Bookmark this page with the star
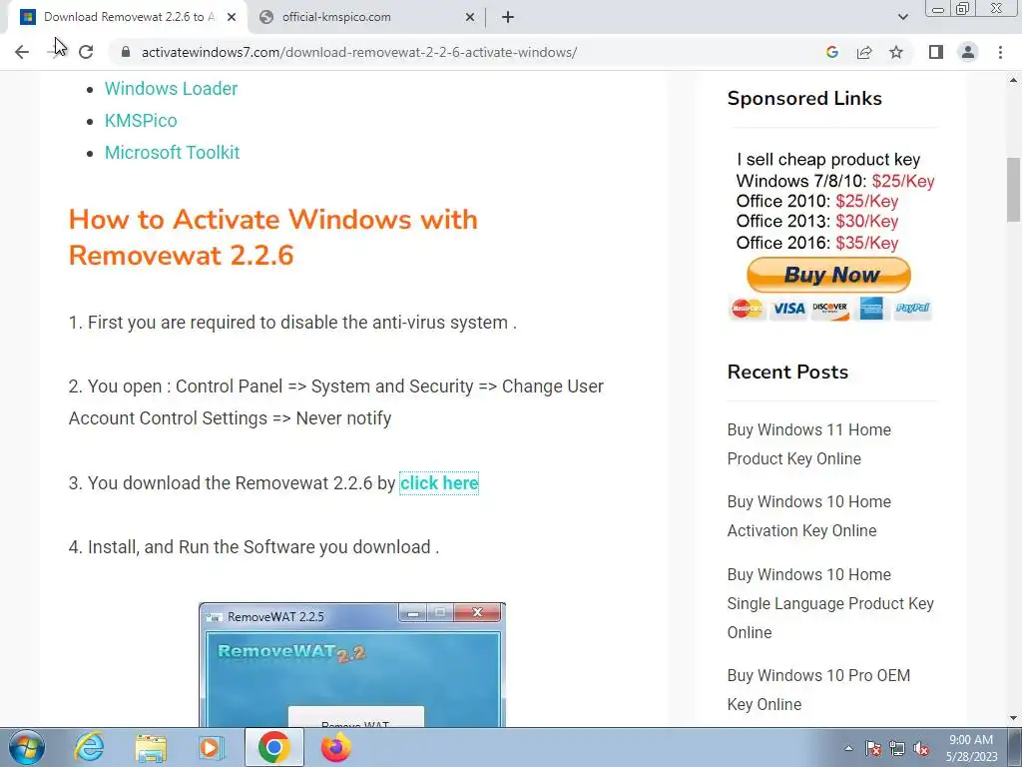This screenshot has width=1022, height=767. [896, 52]
